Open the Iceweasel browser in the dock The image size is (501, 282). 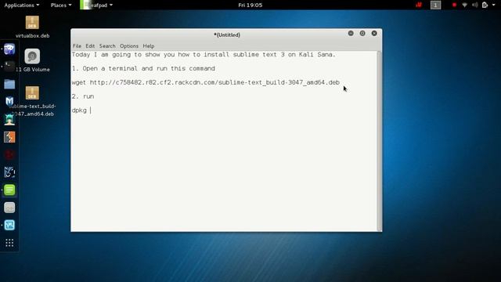pos(9,49)
